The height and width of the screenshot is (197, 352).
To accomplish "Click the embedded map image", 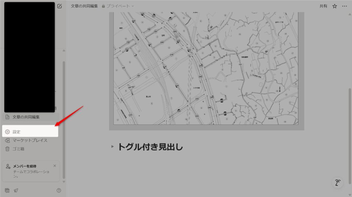I will click(x=206, y=69).
